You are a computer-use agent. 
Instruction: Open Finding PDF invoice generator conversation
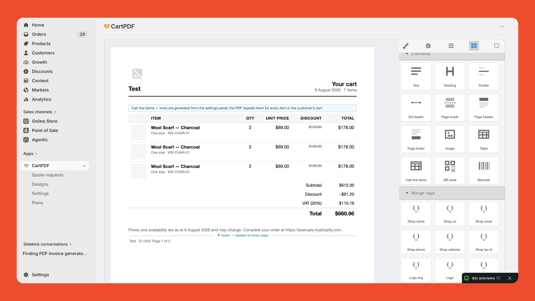tap(55, 254)
